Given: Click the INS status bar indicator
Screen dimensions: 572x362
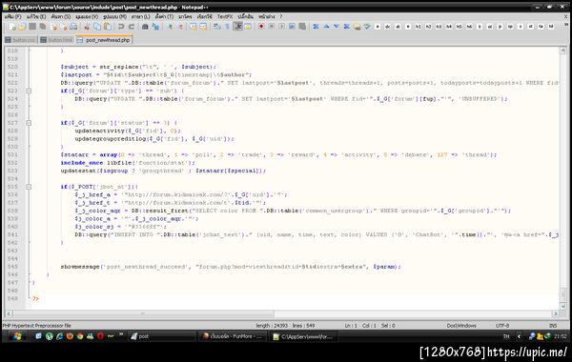Looking at the screenshot, I should (553, 326).
